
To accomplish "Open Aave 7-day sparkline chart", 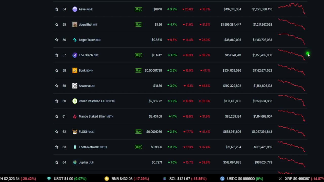I will point(292,9).
